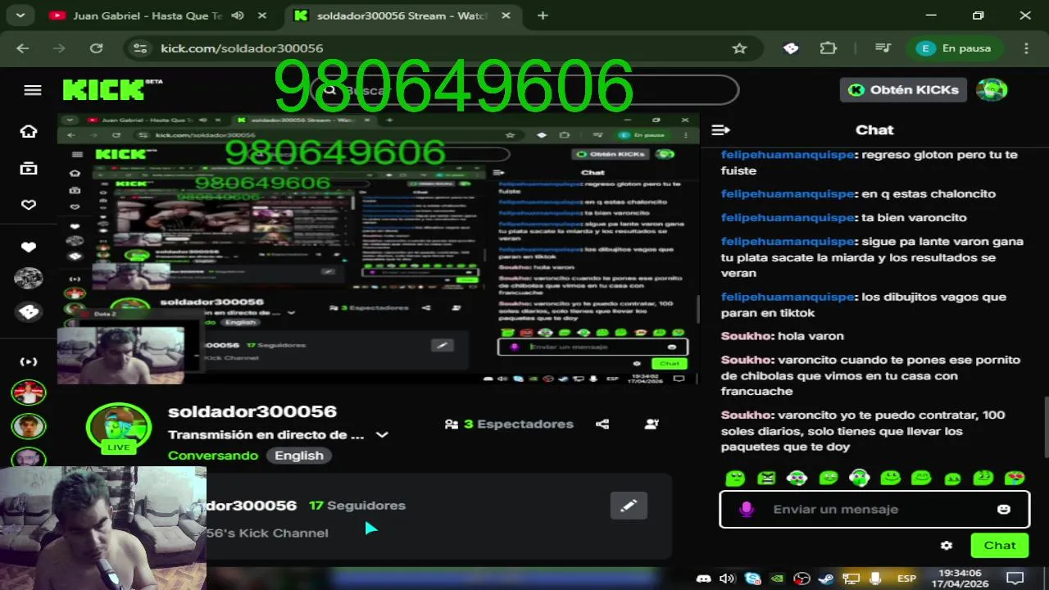Screen dimensions: 1049x590
Task: Open chat settings gear icon
Action: click(947, 545)
